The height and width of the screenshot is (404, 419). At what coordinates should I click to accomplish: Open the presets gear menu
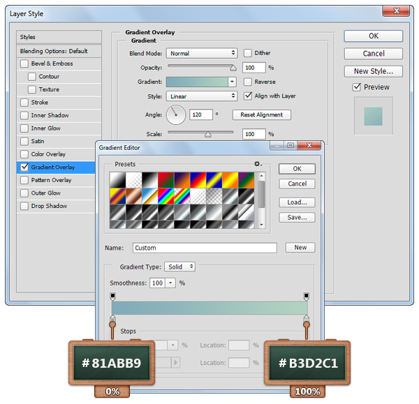pyautogui.click(x=258, y=164)
